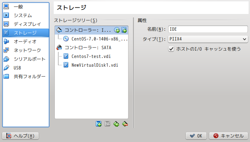Click the 一般 monitor icon
250x142 pixels.
(6, 7)
